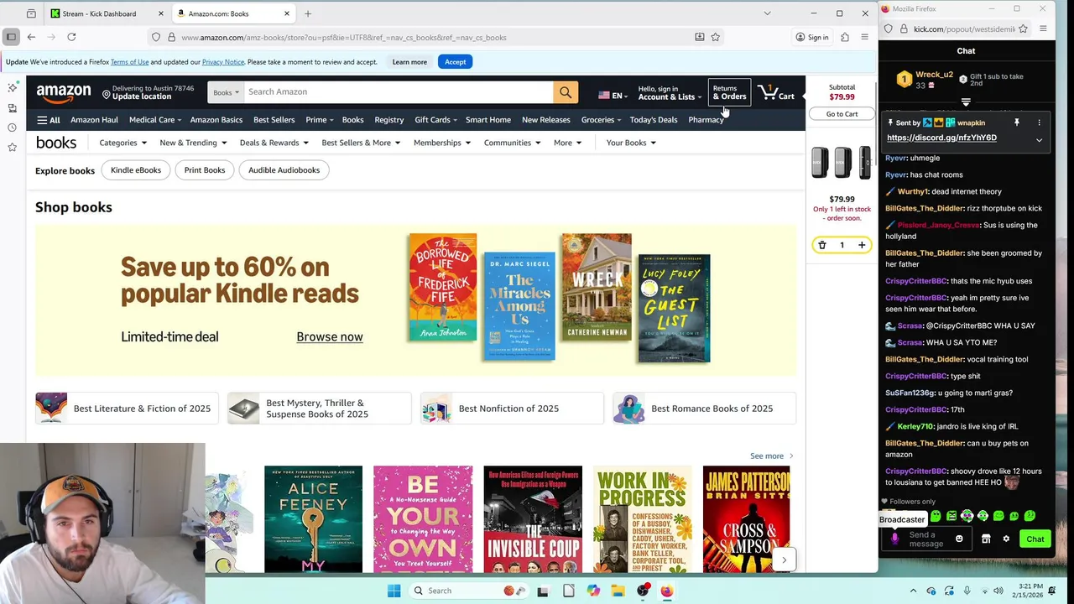Open Today's Deals nav item
The height and width of the screenshot is (604, 1074).
tap(653, 120)
